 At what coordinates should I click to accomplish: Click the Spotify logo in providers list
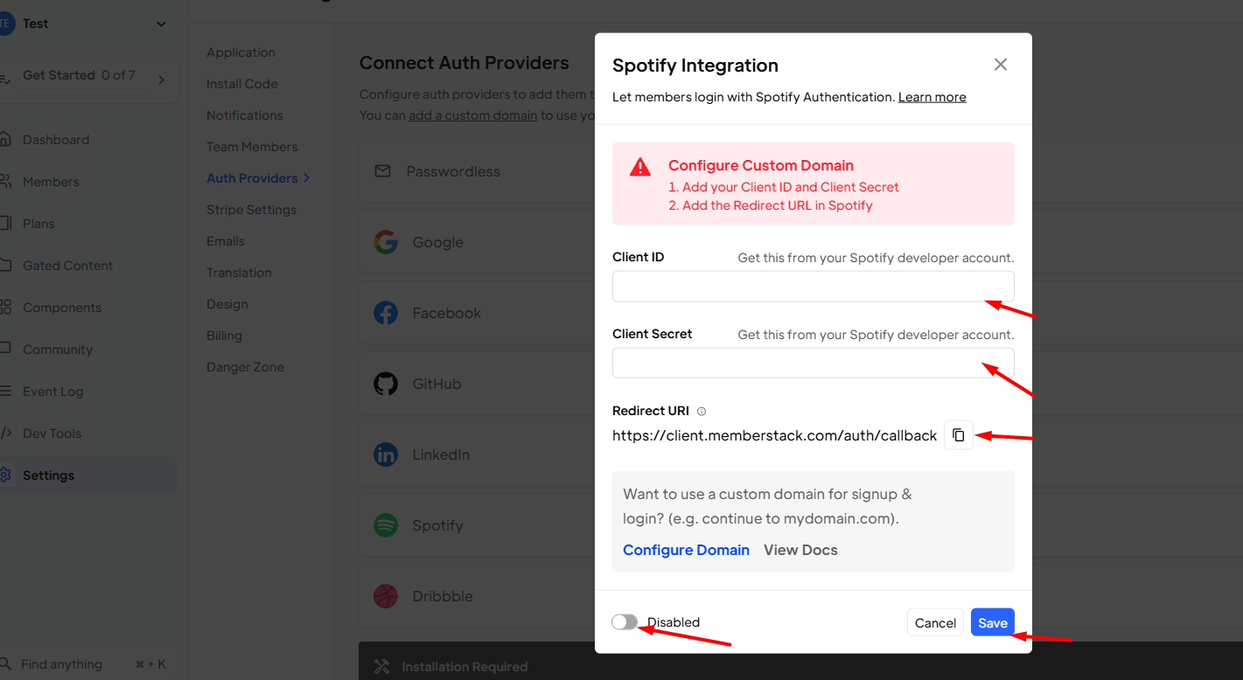386,525
